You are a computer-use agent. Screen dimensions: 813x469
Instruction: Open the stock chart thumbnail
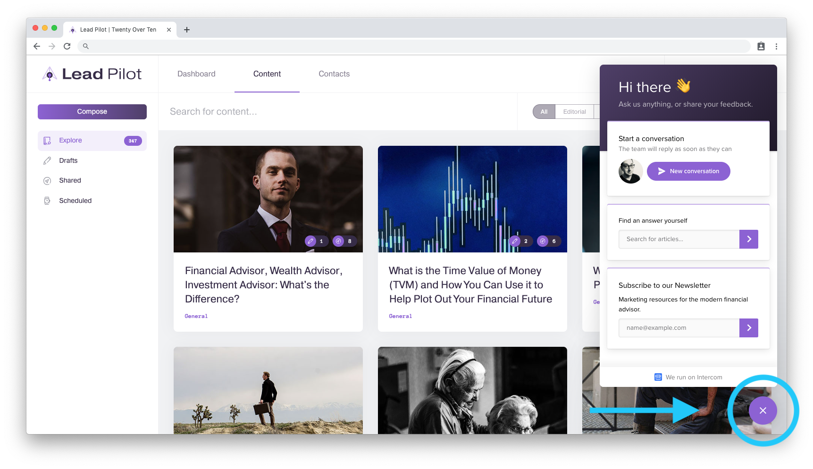pyautogui.click(x=472, y=199)
